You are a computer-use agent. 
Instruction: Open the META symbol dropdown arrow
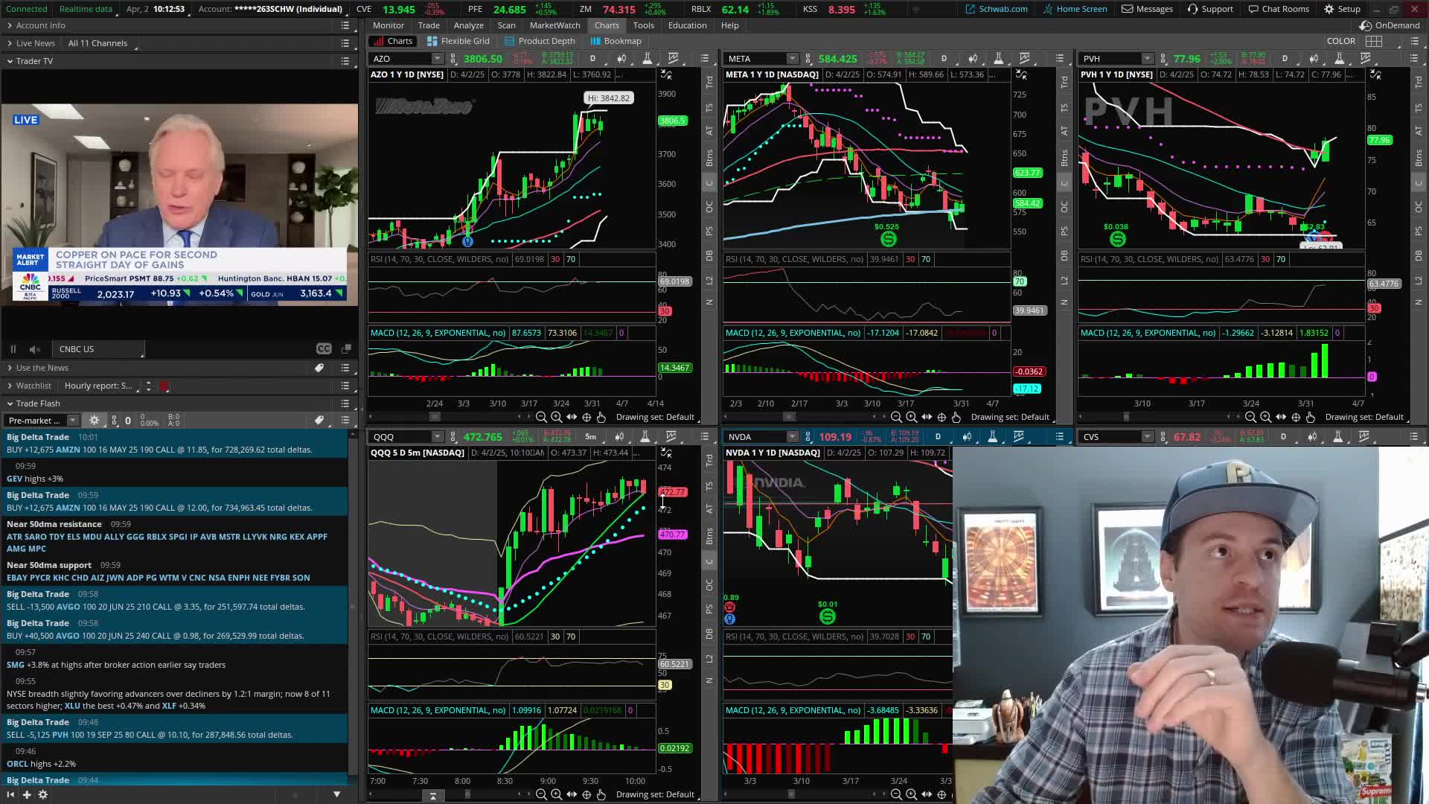tap(792, 59)
